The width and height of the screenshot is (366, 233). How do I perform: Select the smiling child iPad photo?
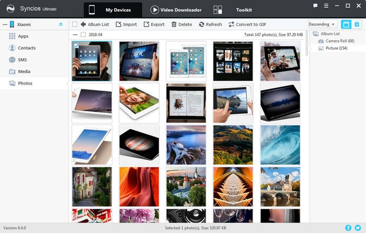point(139,103)
